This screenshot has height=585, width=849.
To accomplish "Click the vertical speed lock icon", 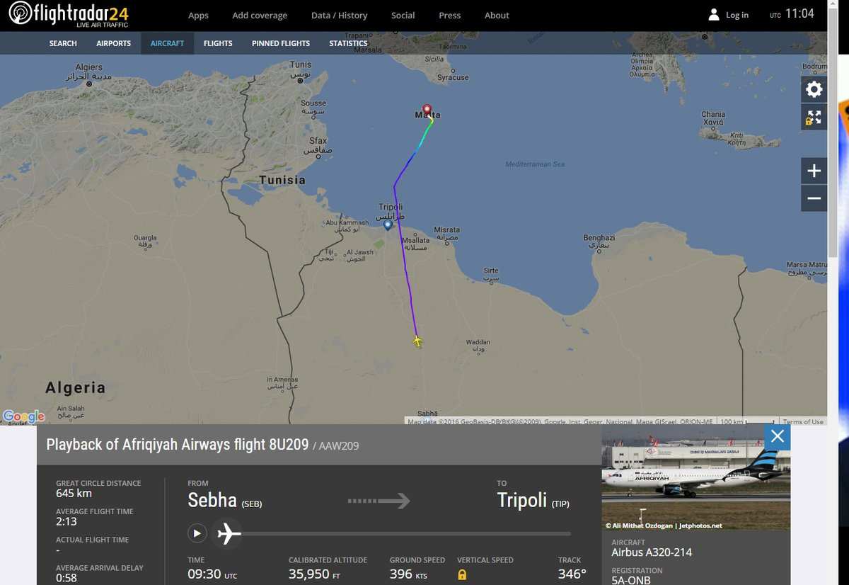I will coord(462,574).
